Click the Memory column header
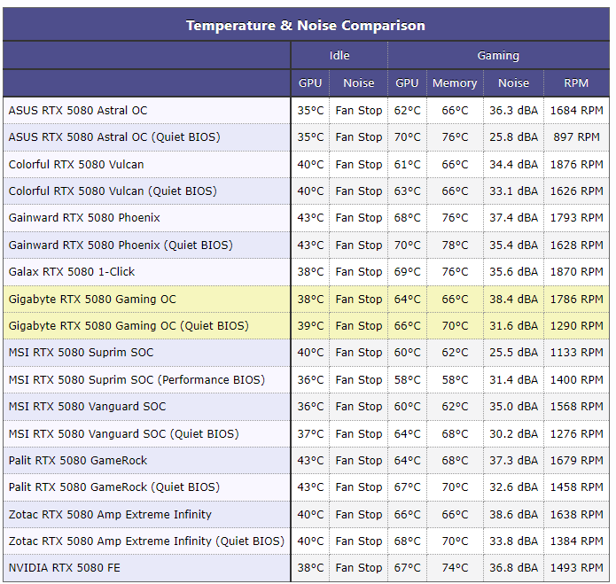 coord(455,83)
